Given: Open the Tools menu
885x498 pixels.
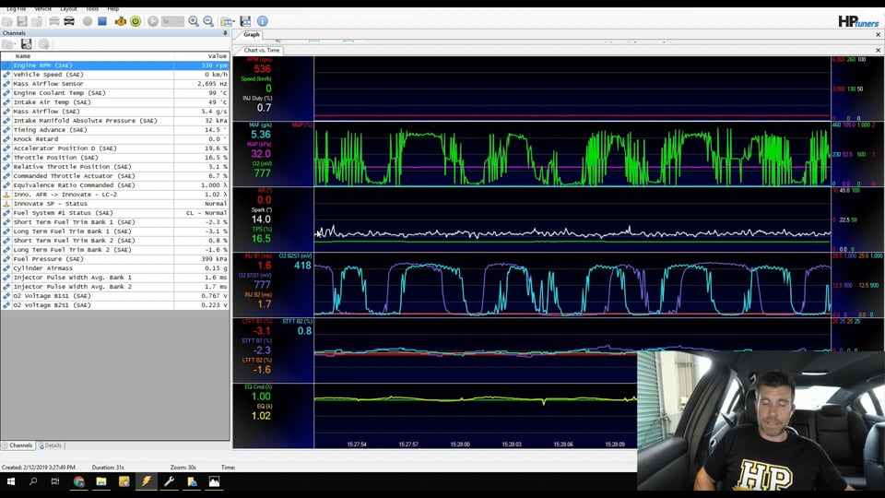Looking at the screenshot, I should (92, 8).
